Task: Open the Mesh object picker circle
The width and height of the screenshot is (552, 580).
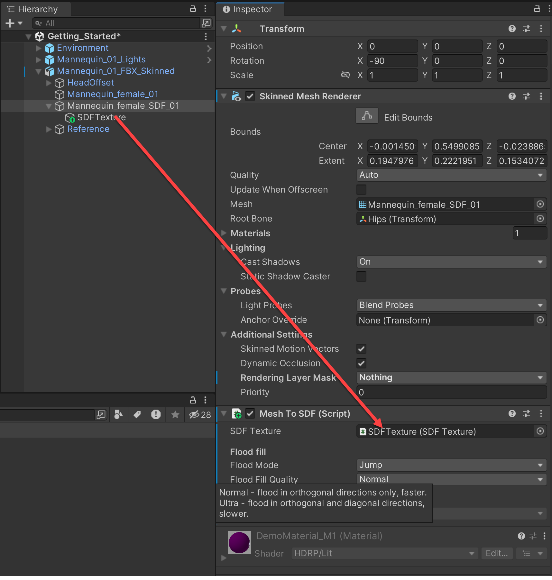Action: point(540,204)
